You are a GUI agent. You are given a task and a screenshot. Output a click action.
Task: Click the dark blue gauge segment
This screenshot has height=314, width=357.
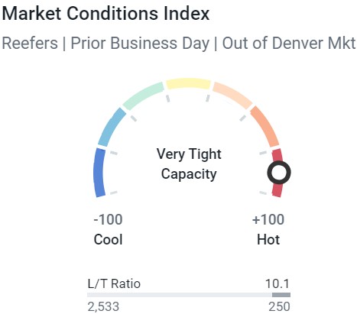click(x=99, y=173)
